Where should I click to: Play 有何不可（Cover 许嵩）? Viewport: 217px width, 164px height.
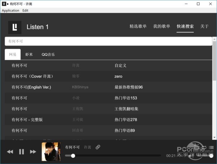(x=33, y=76)
